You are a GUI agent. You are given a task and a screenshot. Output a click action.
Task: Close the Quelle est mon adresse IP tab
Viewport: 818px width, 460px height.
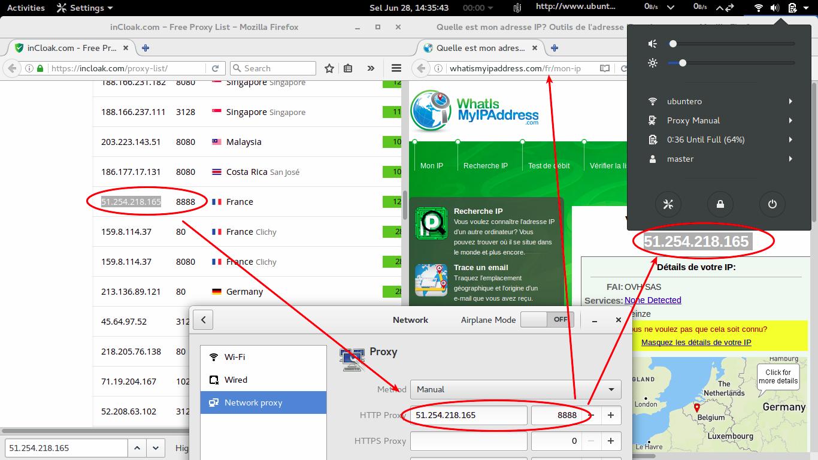pyautogui.click(x=534, y=48)
